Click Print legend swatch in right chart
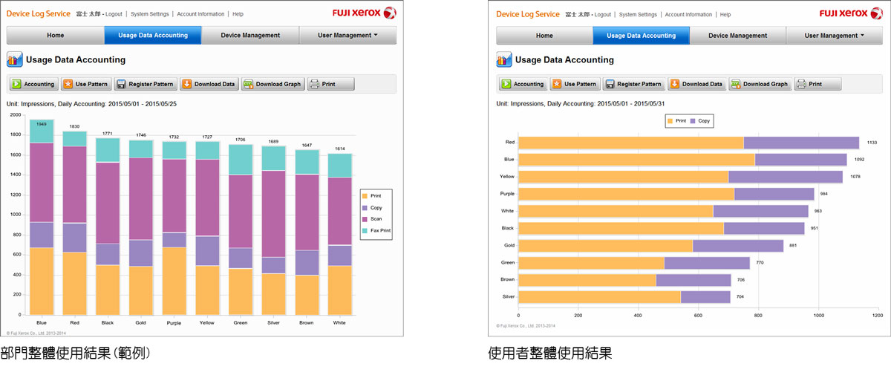The width and height of the screenshot is (891, 381). click(670, 120)
